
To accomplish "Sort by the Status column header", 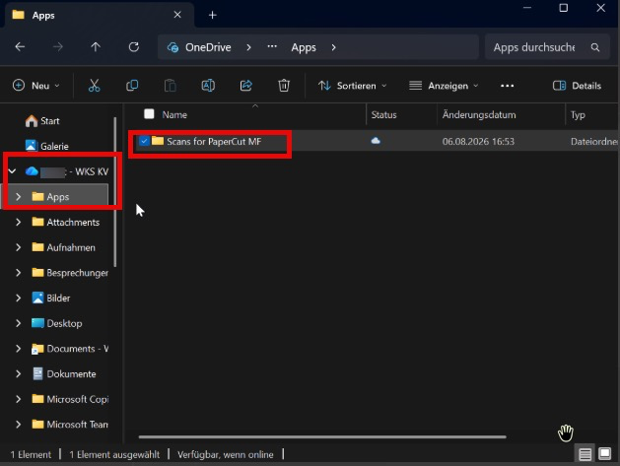I will [383, 114].
